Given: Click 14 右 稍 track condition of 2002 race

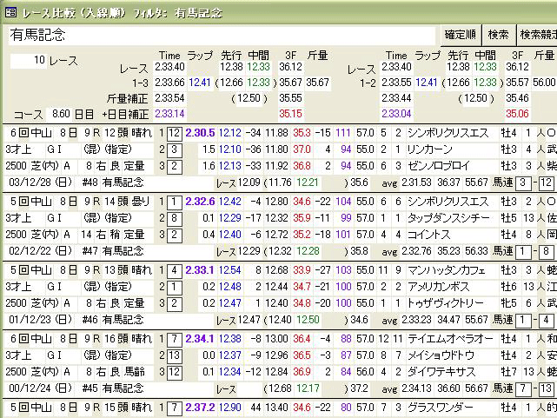Looking at the screenshot, I should pyautogui.click(x=101, y=235).
